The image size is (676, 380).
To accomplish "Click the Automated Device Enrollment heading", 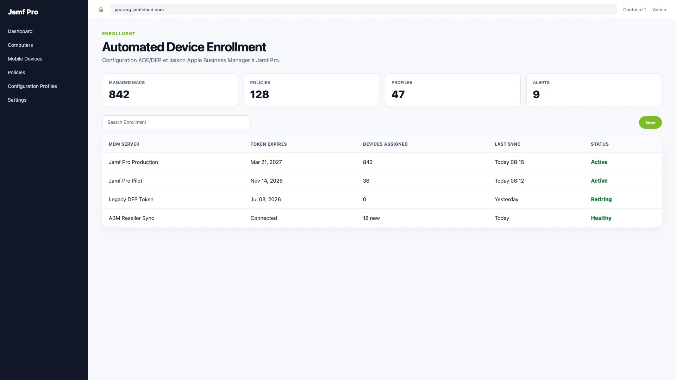I will click(x=184, y=47).
